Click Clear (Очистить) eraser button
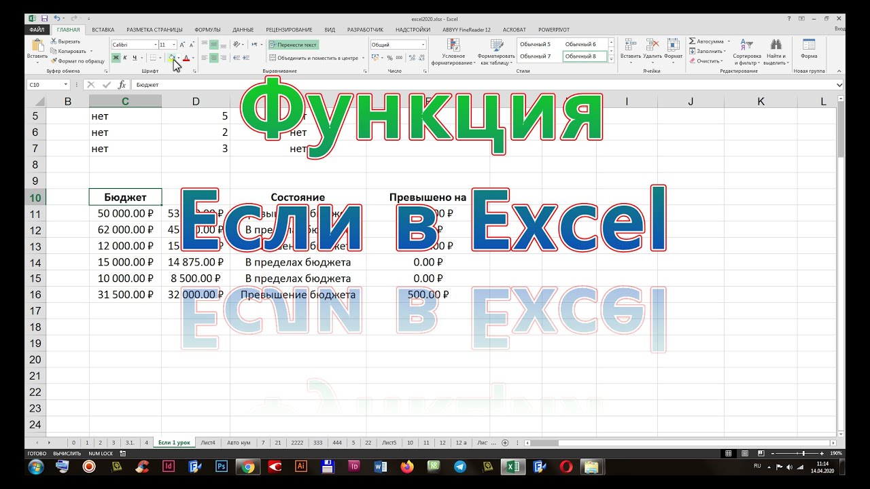The height and width of the screenshot is (489, 870). (x=705, y=60)
